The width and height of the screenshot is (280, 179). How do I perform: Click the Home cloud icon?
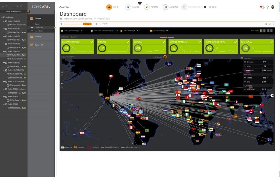[109, 7]
